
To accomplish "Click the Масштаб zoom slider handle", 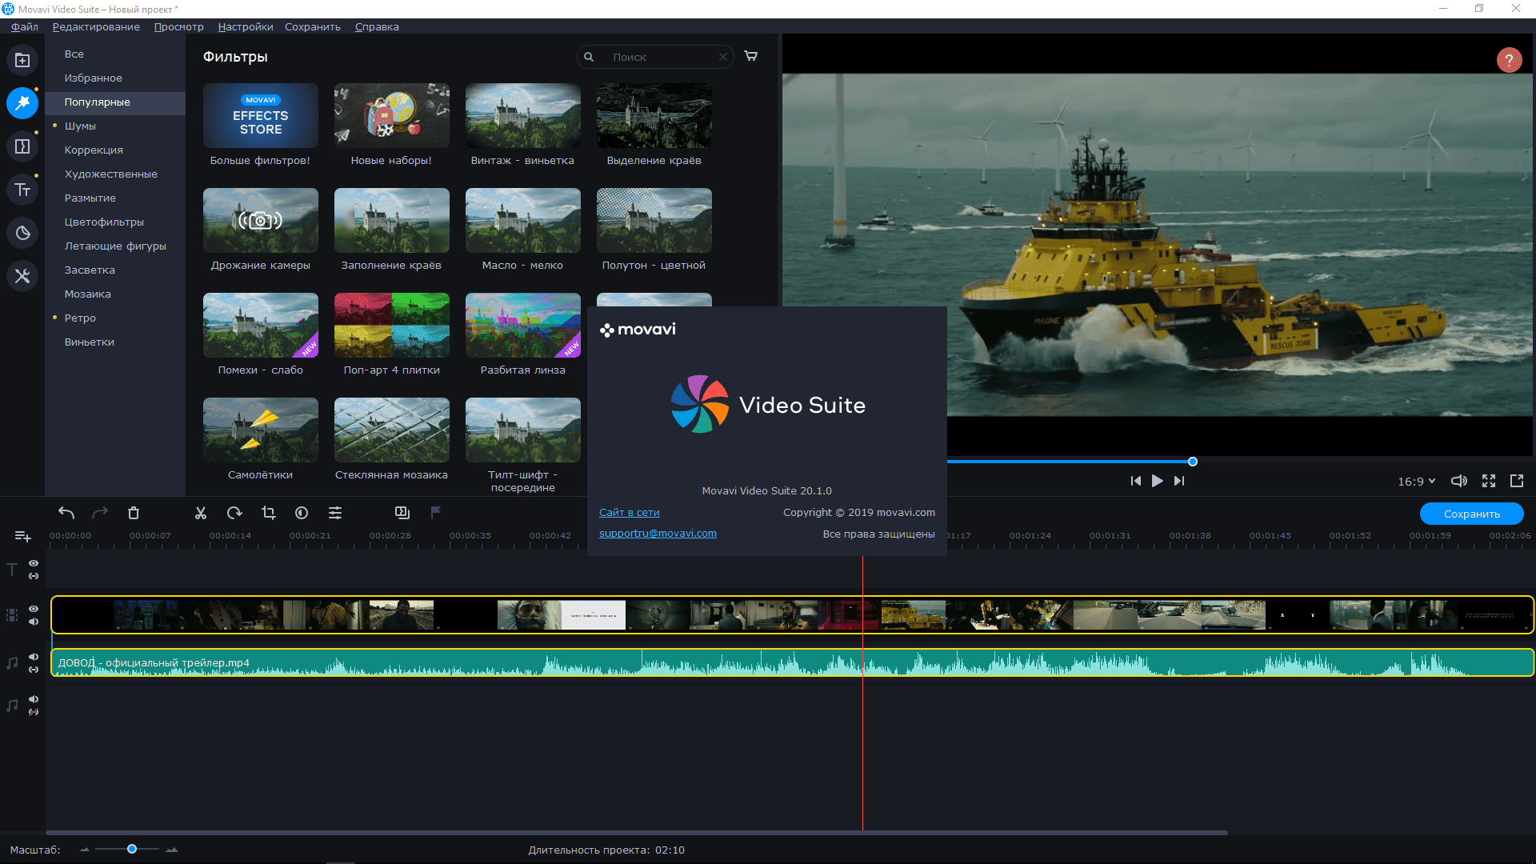I will 132,849.
